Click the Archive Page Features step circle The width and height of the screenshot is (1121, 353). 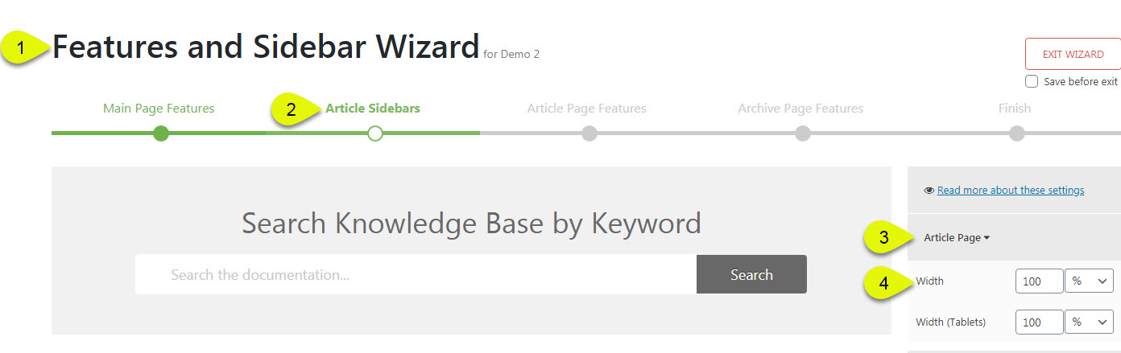pyautogui.click(x=802, y=133)
